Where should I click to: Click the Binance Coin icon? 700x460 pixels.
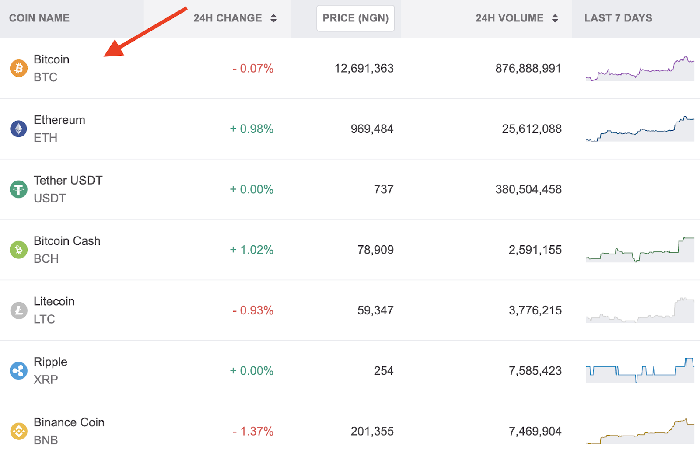click(x=19, y=431)
